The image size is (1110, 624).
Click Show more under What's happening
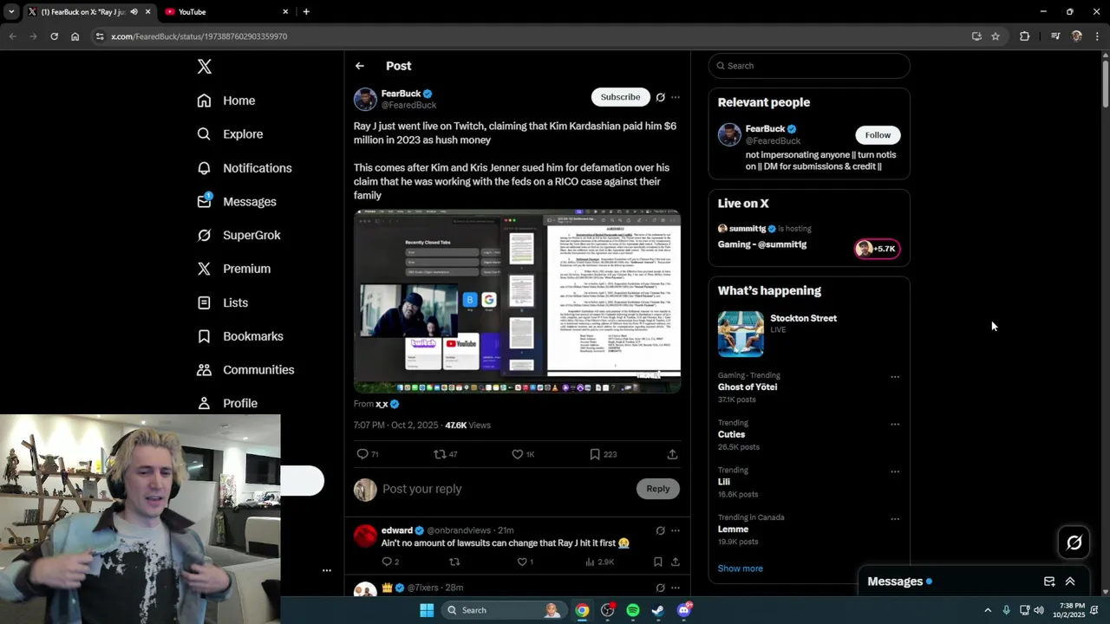coord(741,569)
